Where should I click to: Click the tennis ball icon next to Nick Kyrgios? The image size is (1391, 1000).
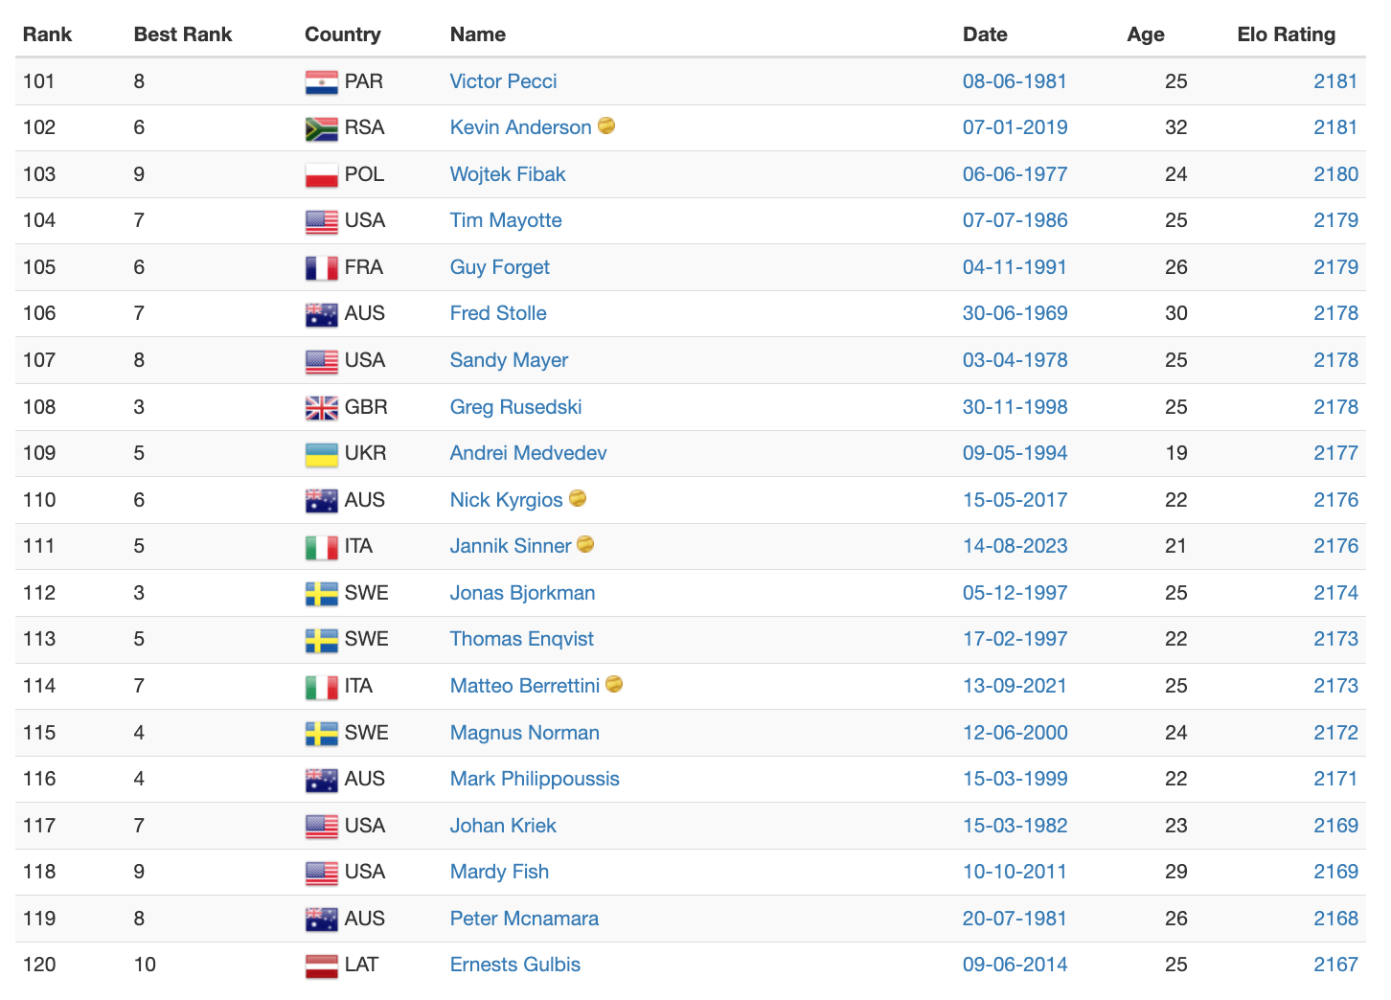578,498
